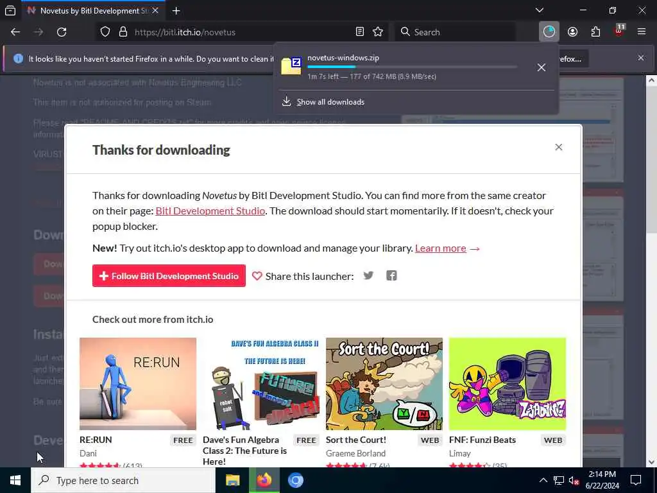Click the FNF: Funzi Beats title link
This screenshot has height=493, width=657.
tap(482, 440)
